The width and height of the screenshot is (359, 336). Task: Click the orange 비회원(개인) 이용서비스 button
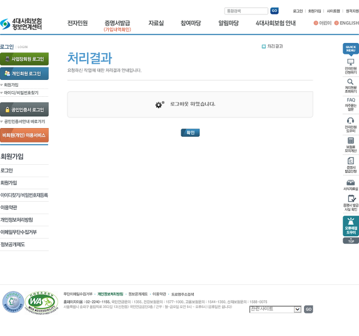tap(24, 135)
